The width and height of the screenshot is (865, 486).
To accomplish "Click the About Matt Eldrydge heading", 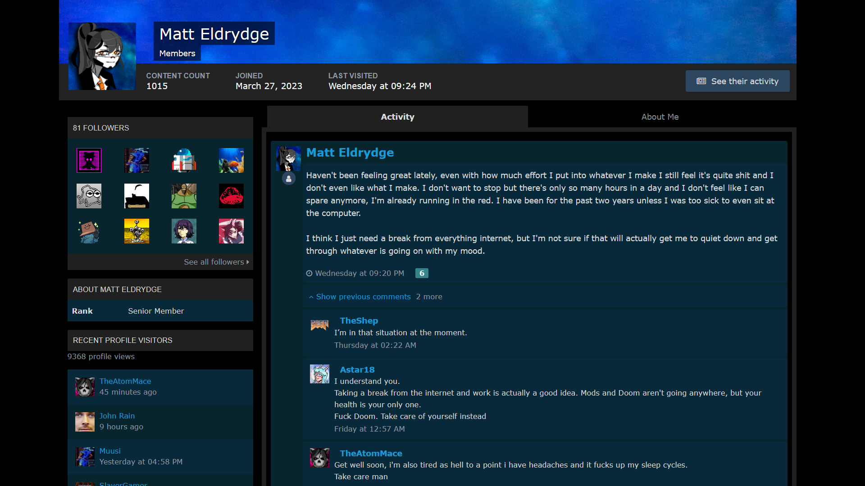I will tap(117, 289).
